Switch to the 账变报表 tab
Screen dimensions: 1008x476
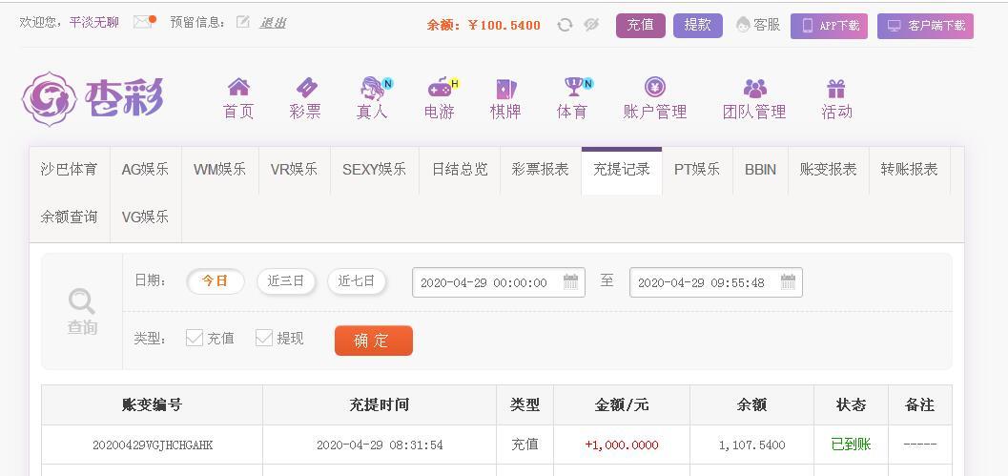(x=829, y=171)
